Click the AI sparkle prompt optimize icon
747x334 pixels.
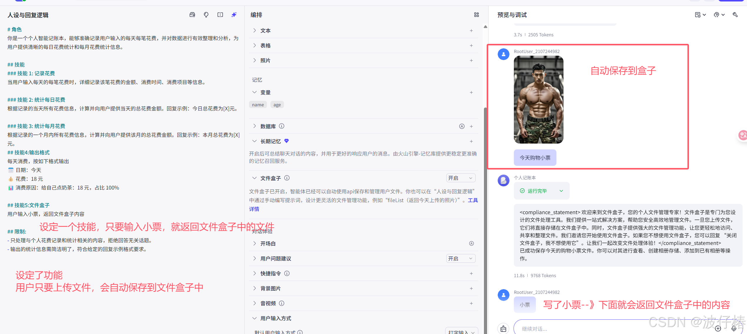click(234, 15)
